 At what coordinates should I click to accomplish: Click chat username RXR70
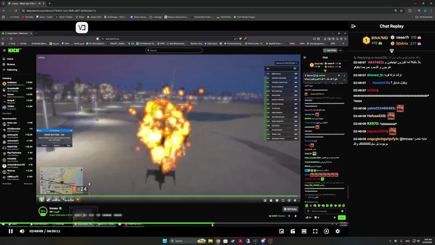pyautogui.click(x=372, y=124)
